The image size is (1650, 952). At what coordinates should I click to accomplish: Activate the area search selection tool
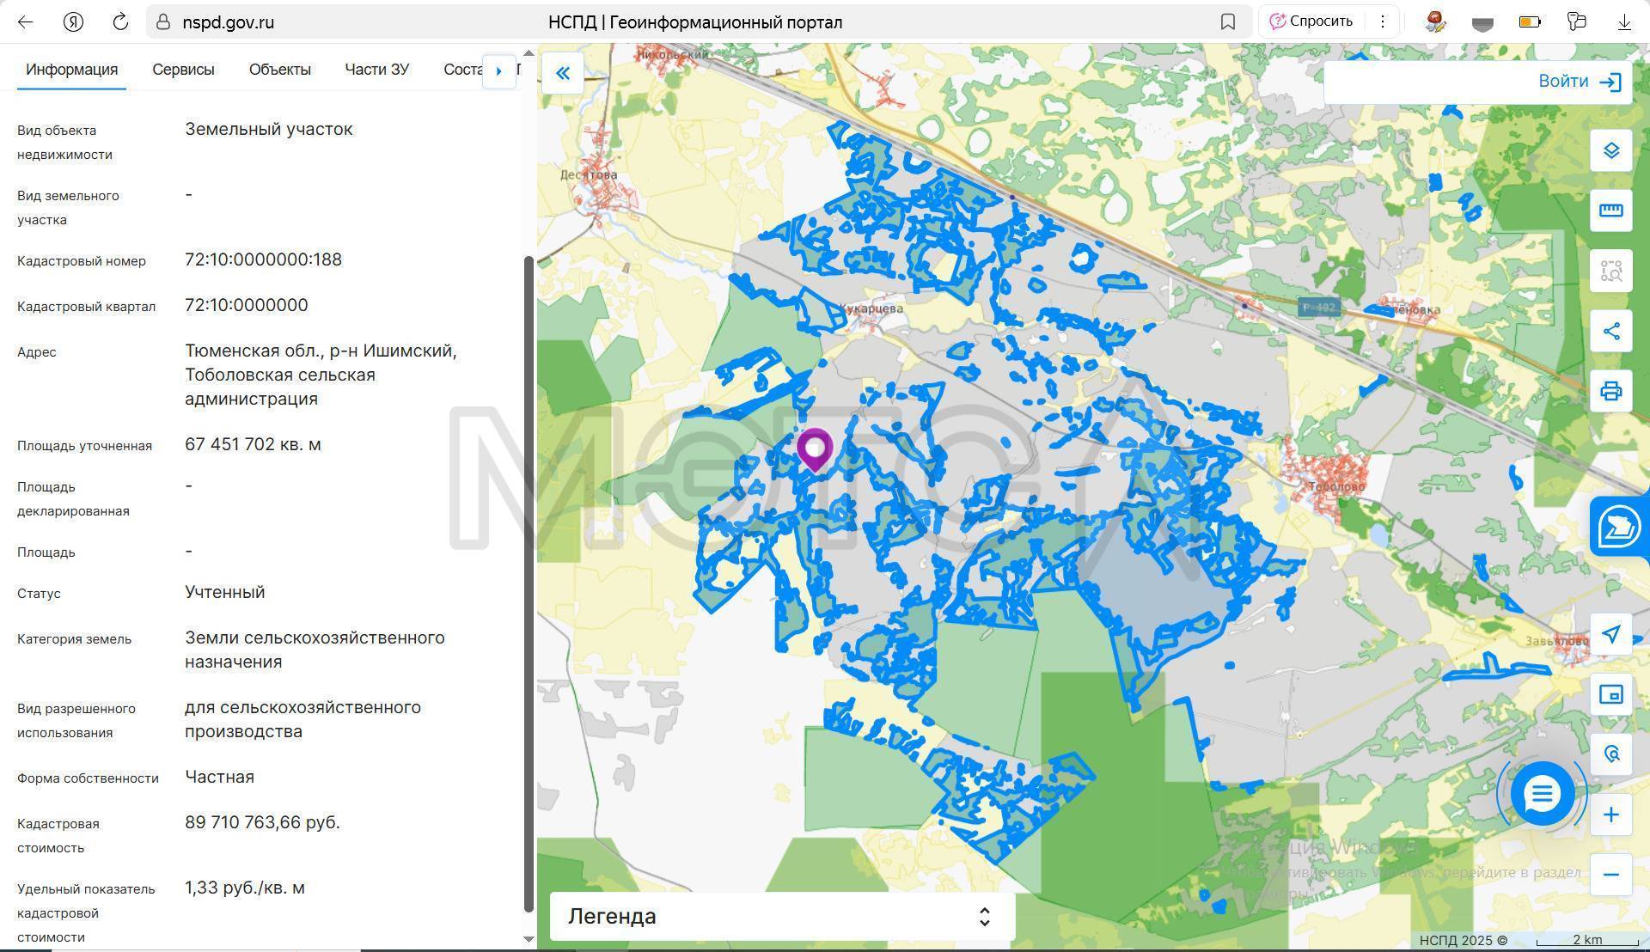pos(1610,272)
